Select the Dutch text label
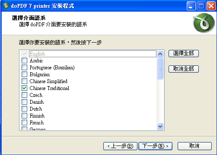 coord(36,109)
